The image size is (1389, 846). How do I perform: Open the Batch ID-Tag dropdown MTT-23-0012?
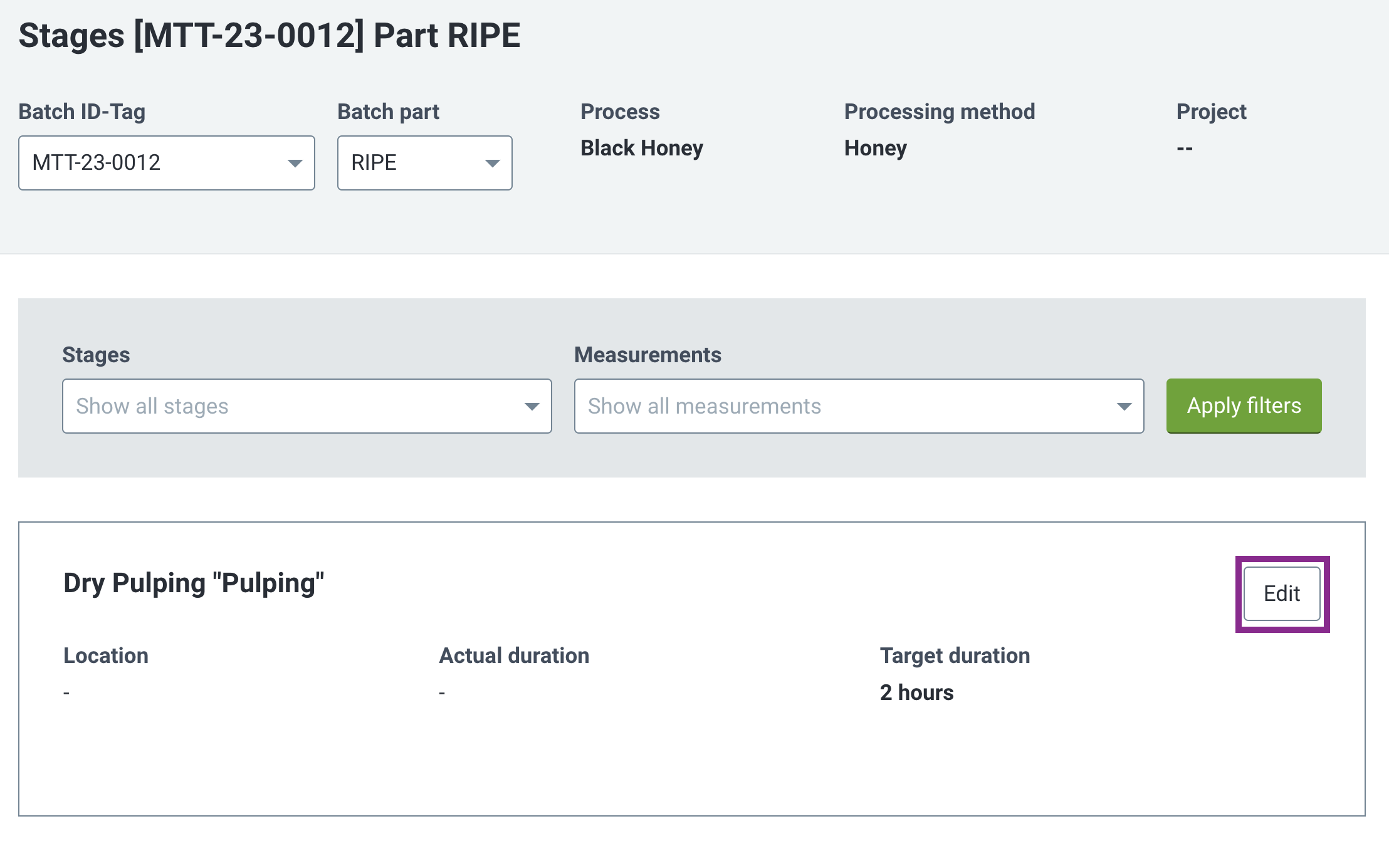167,163
